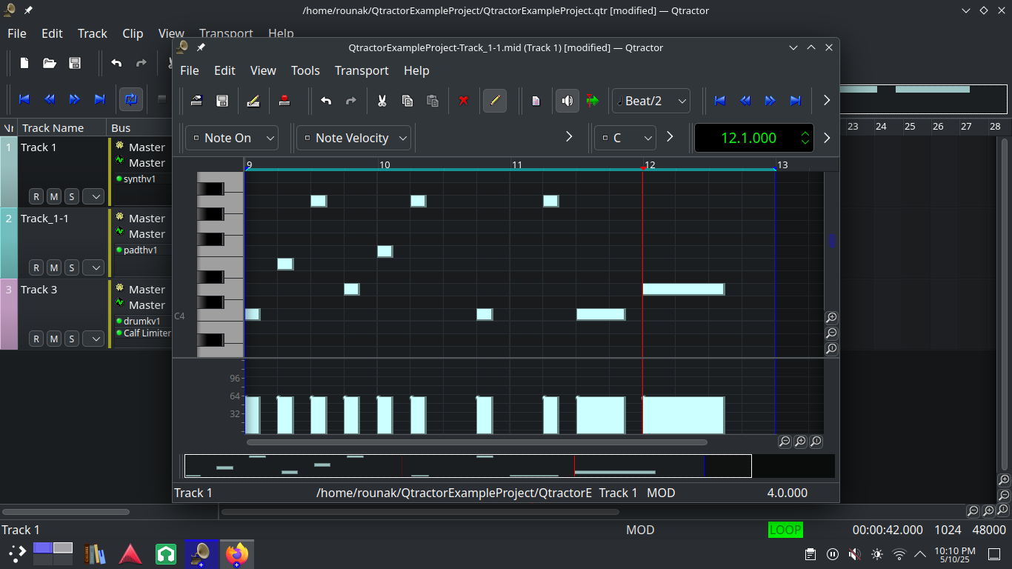
Task: Click the red X Delete icon
Action: tap(463, 101)
